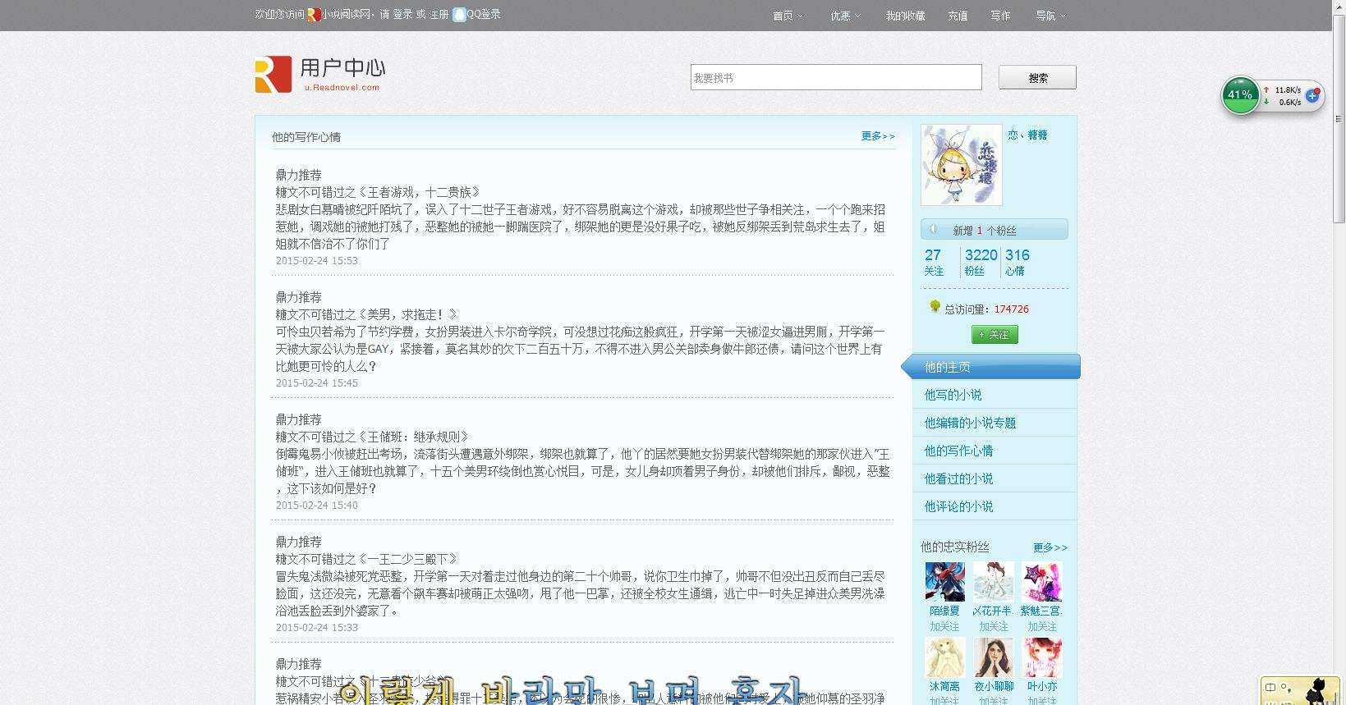The width and height of the screenshot is (1346, 705).
Task: Open the 恋、糖糖 profile avatar
Action: 962,165
